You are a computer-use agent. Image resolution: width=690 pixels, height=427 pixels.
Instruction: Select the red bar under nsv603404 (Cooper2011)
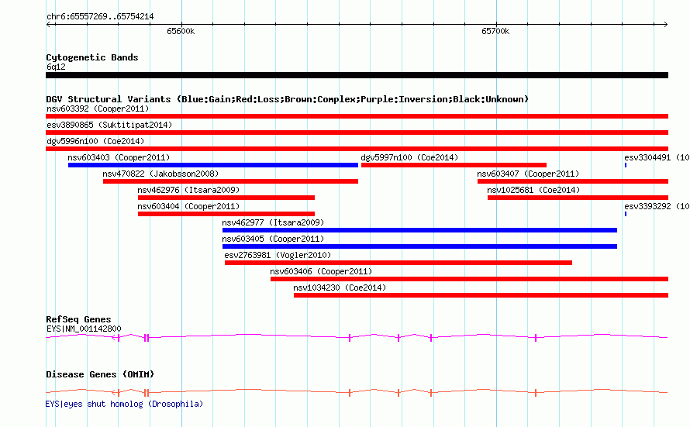click(x=226, y=214)
